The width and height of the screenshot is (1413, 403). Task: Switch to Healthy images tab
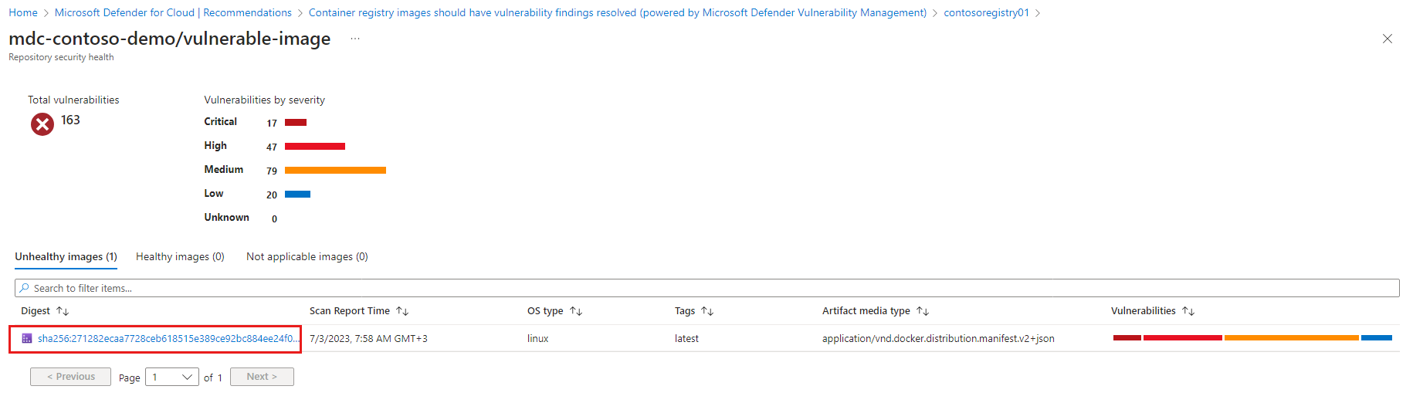[180, 256]
